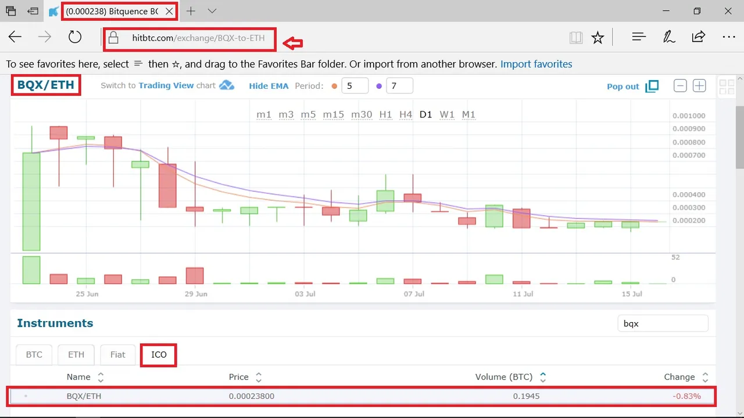Screen dimensions: 744x418
Task: Refresh the HitBTC page
Action: [74, 38]
